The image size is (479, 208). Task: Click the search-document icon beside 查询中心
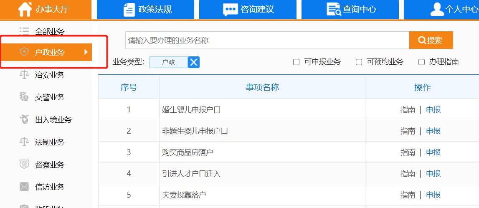tap(334, 9)
